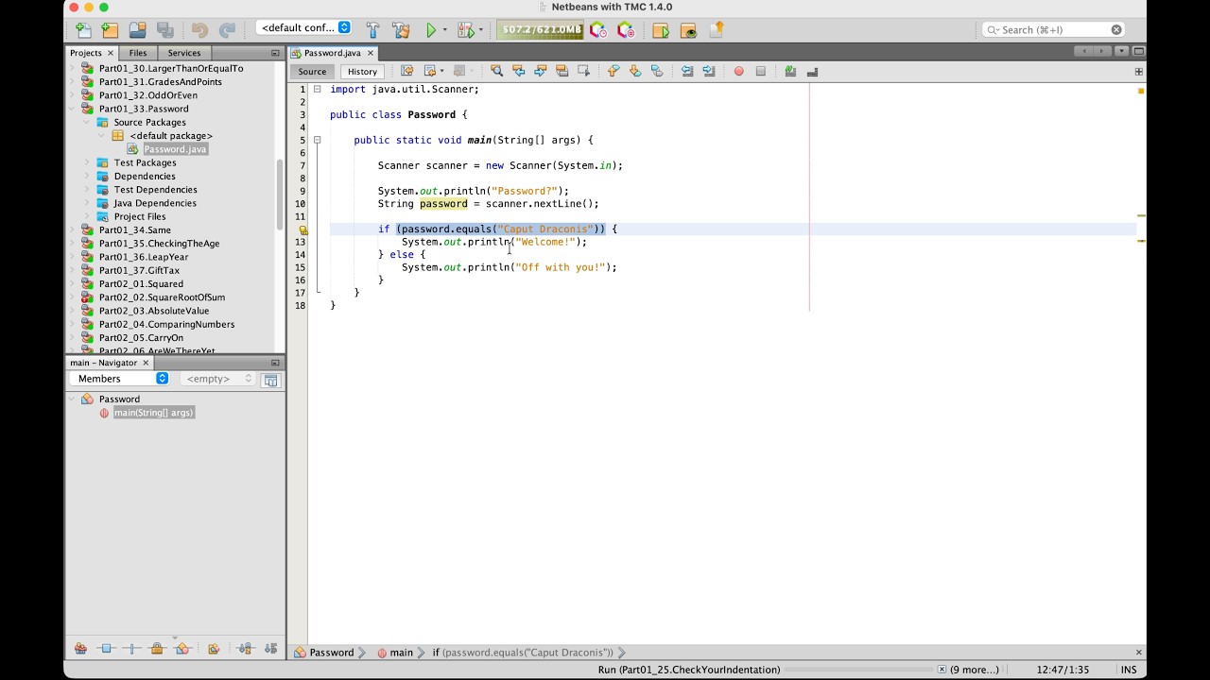1210x680 pixels.
Task: Click the editor Last Edit icon
Action: 407,71
